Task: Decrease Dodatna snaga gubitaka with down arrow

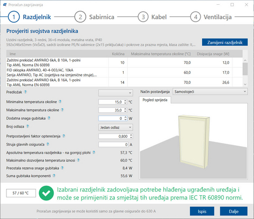Action: (125, 120)
